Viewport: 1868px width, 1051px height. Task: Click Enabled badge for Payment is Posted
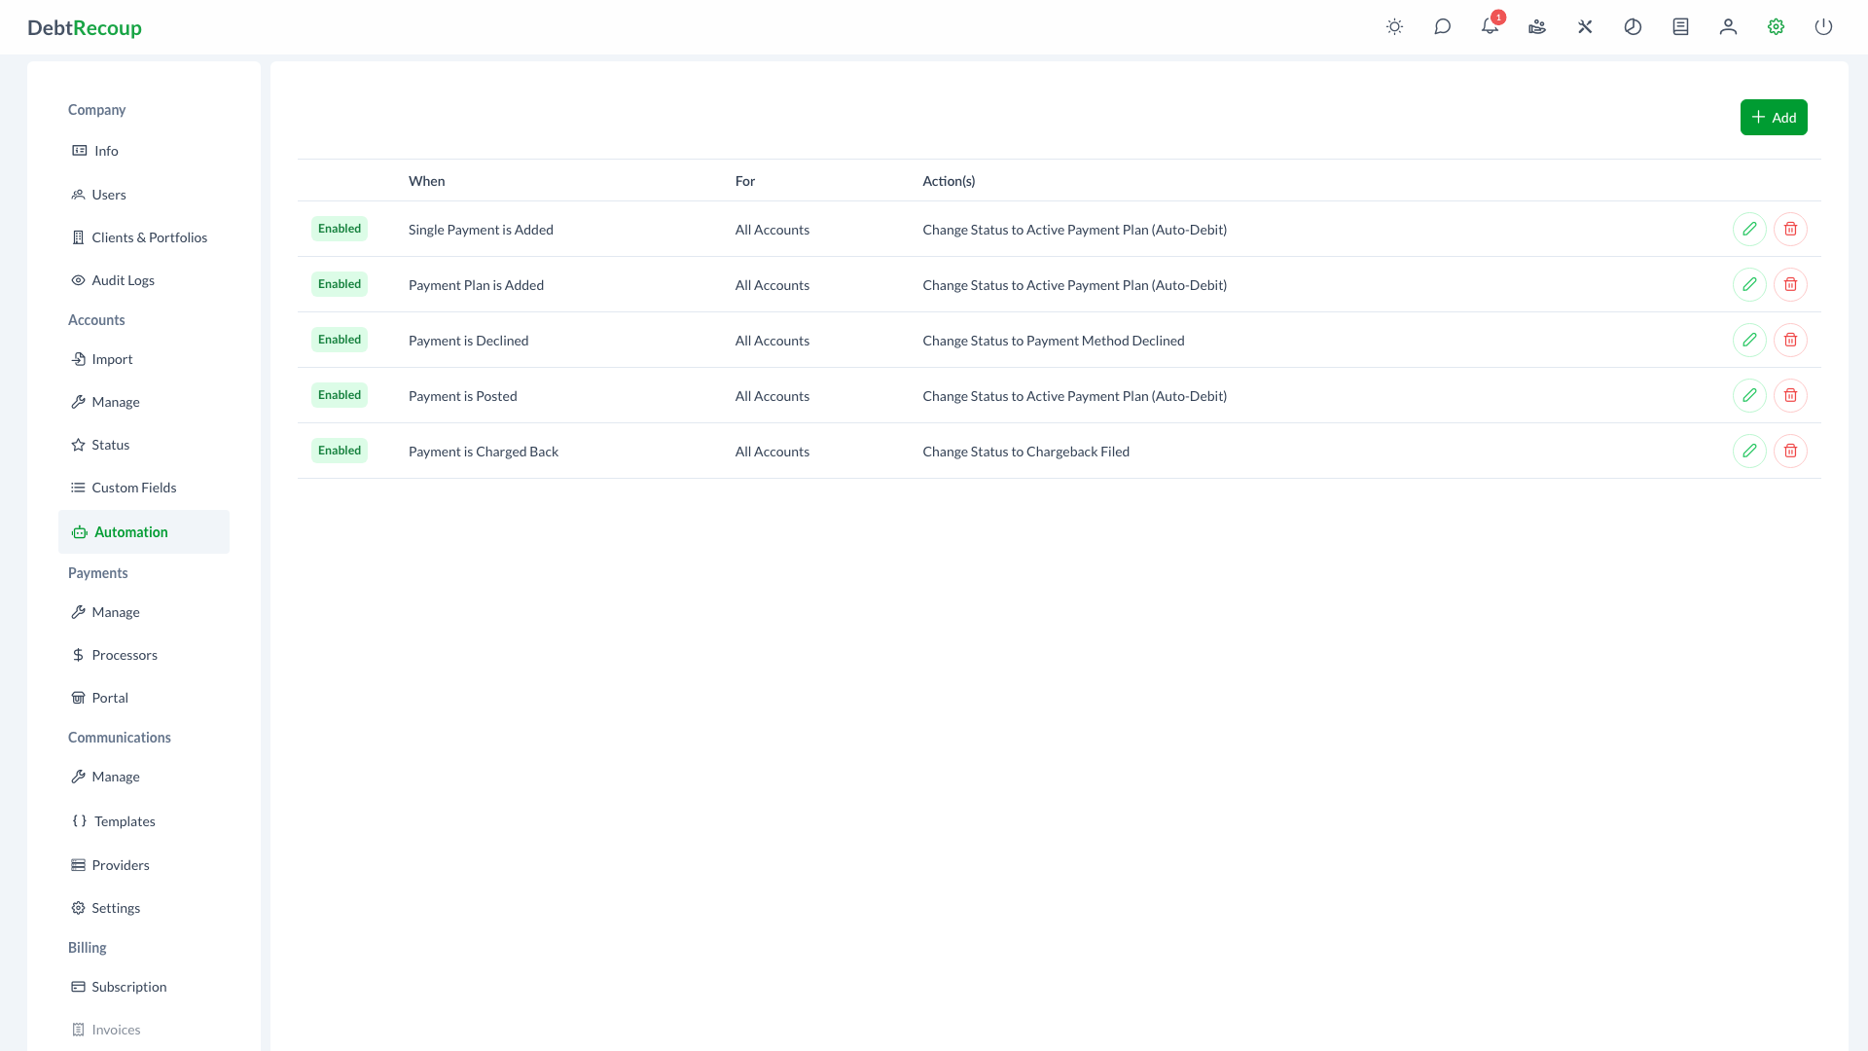pyautogui.click(x=340, y=395)
